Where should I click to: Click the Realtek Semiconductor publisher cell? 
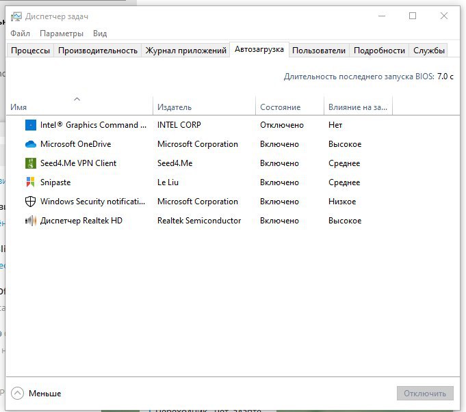click(x=199, y=221)
